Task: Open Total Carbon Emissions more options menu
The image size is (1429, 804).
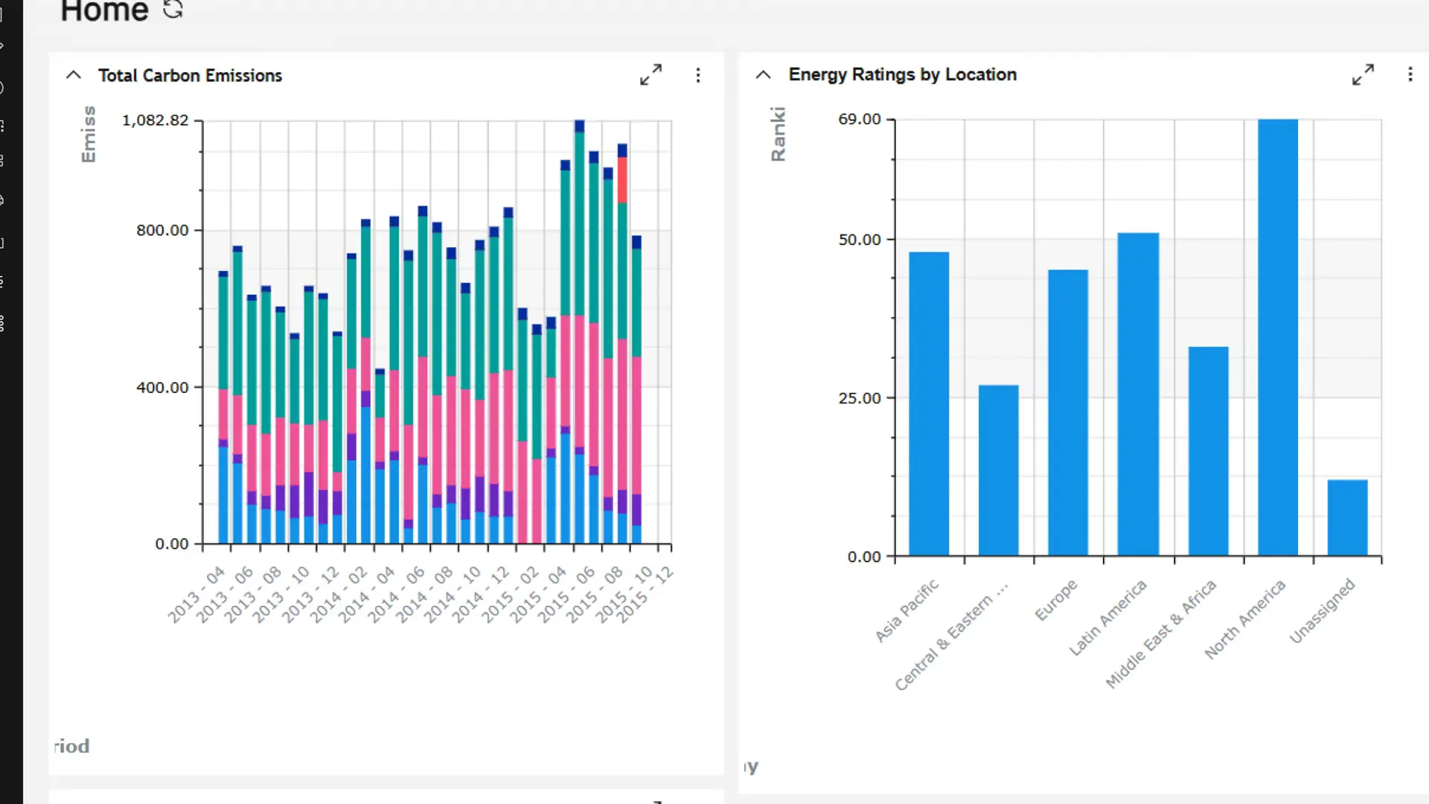Action: tap(697, 75)
